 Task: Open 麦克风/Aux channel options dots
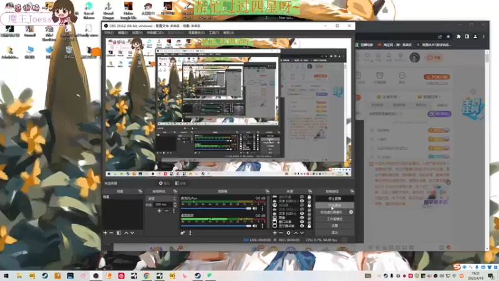(x=263, y=209)
